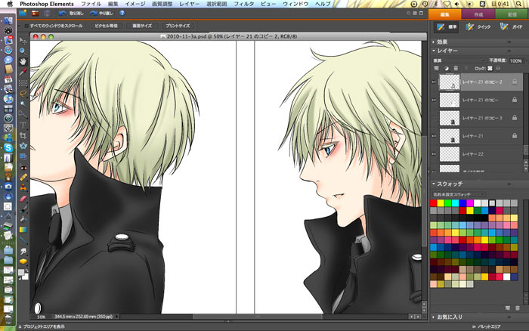The height and width of the screenshot is (331, 529).
Task: Click the プリントサイズ button
Action: point(178,26)
